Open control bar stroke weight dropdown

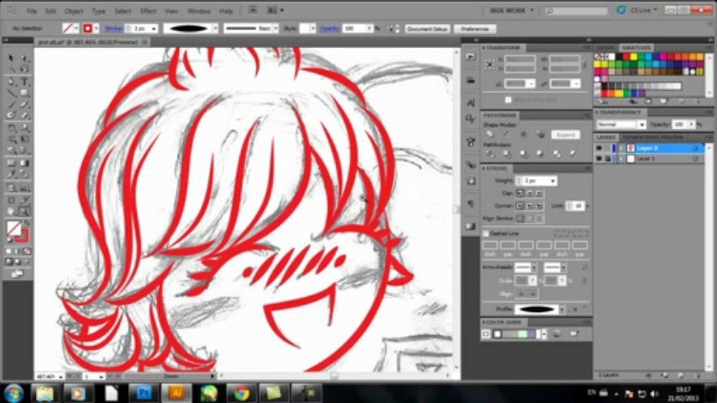pos(154,28)
